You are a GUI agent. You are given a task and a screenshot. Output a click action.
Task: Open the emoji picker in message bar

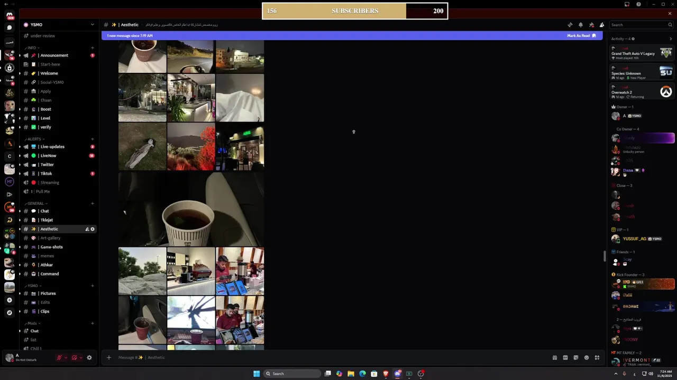[587, 357]
